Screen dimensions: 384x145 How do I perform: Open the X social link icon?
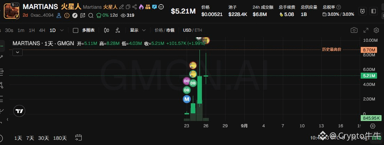pyautogui.click(x=161, y=7)
